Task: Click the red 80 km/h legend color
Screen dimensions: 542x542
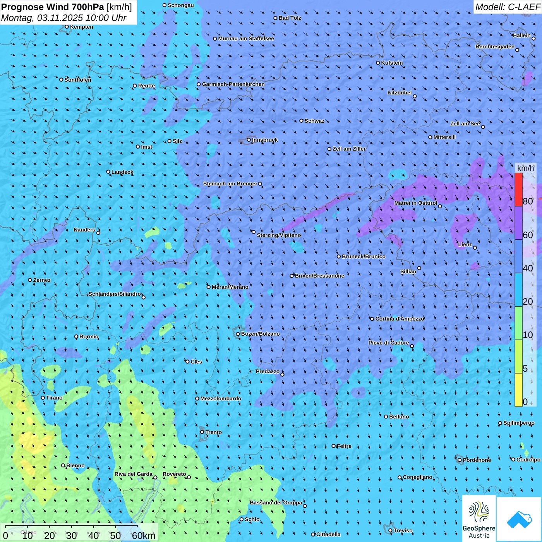Action: 518,189
